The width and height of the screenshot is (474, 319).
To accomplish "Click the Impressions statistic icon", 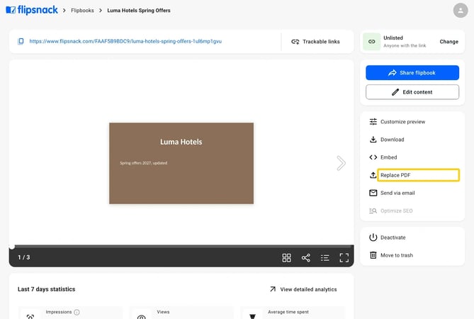I will pos(30,316).
